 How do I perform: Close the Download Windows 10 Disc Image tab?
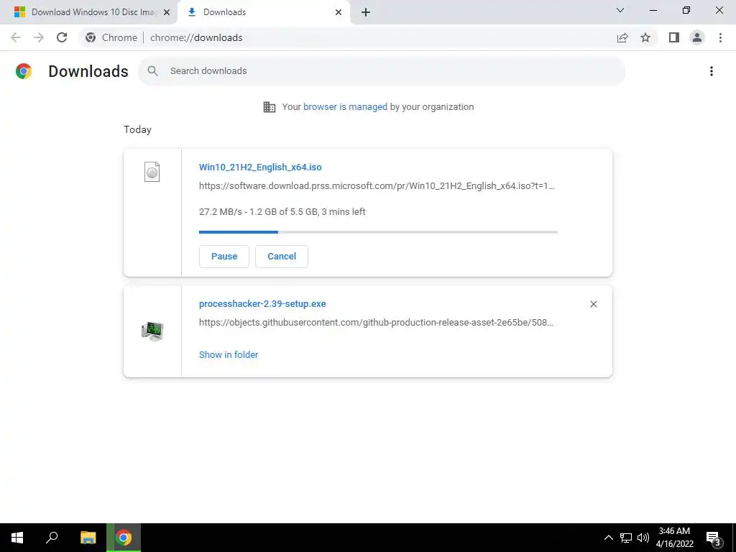[166, 12]
